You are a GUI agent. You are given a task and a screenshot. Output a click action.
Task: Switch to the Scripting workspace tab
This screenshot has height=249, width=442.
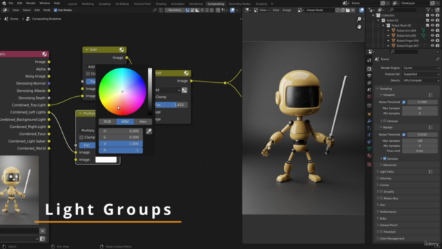[x=261, y=4]
